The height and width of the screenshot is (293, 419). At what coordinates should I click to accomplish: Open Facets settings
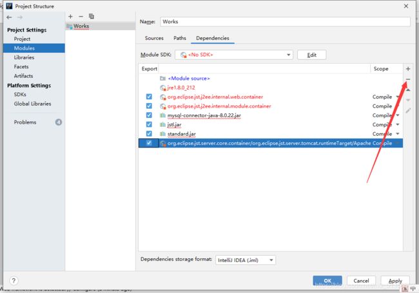pyautogui.click(x=21, y=67)
